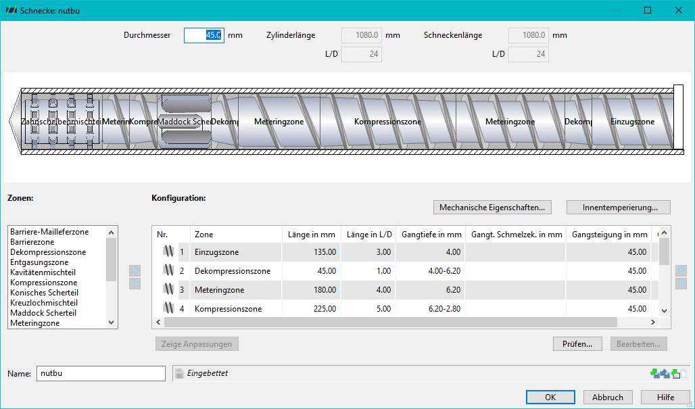The image size is (695, 409).
Task: Select Maddock Scherteil in the Zonen list
Action: 43,313
